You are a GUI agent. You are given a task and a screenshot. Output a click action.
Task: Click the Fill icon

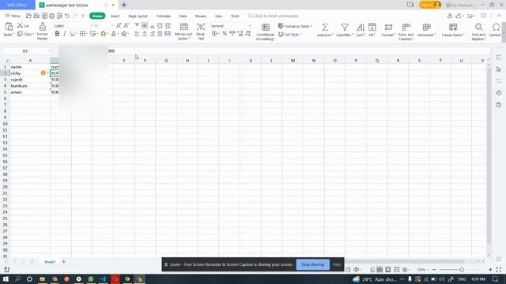tap(372, 27)
